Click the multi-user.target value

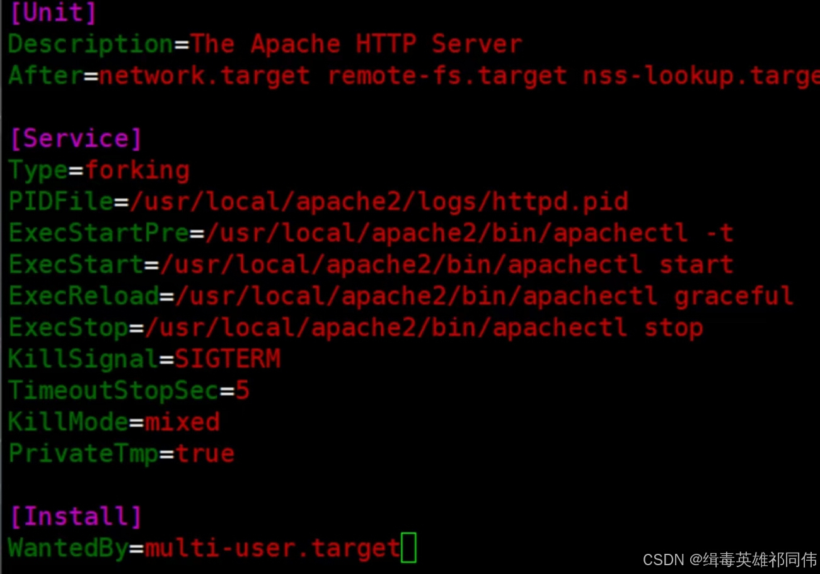(273, 549)
